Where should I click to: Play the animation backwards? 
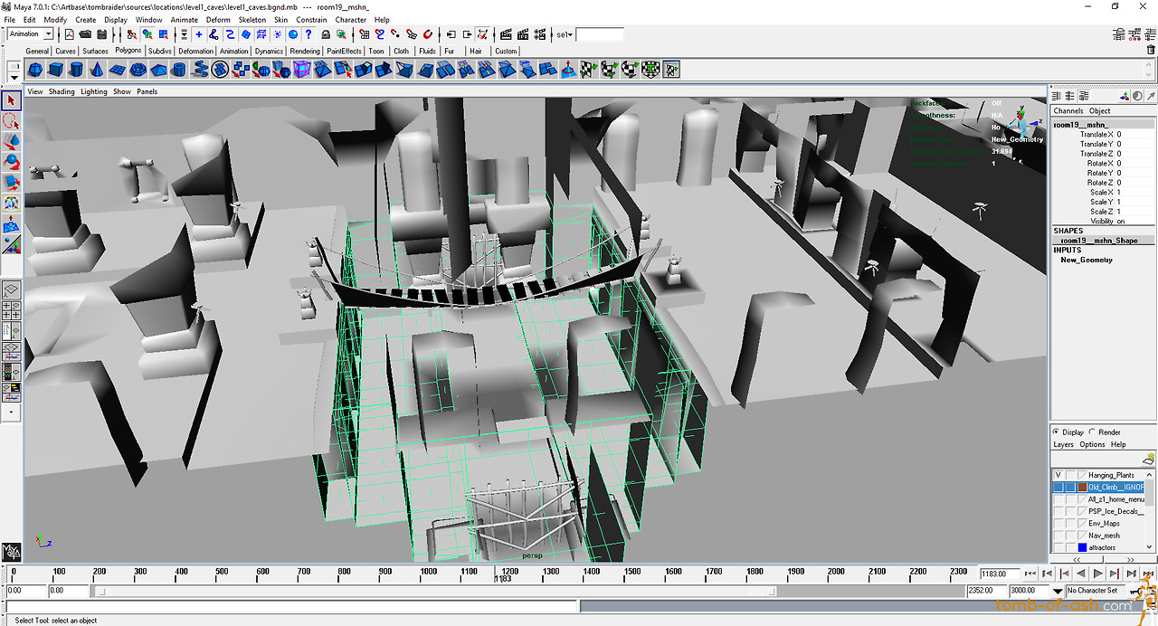click(x=1080, y=574)
